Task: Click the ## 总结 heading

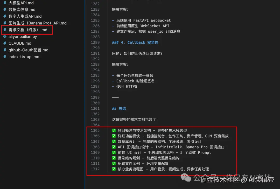Action: coord(119,108)
